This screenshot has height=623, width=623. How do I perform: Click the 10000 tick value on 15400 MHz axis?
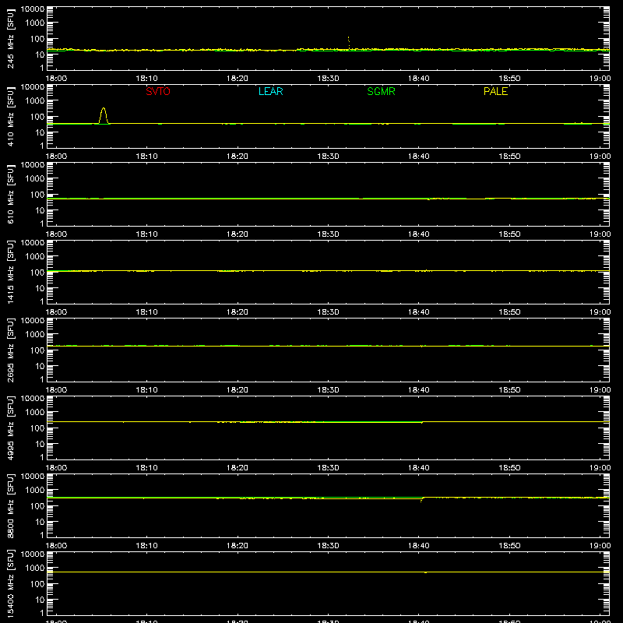coord(33,554)
